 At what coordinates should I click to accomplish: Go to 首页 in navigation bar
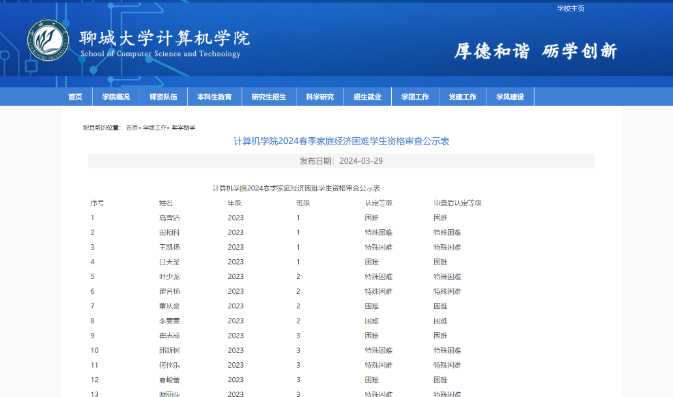tap(75, 97)
